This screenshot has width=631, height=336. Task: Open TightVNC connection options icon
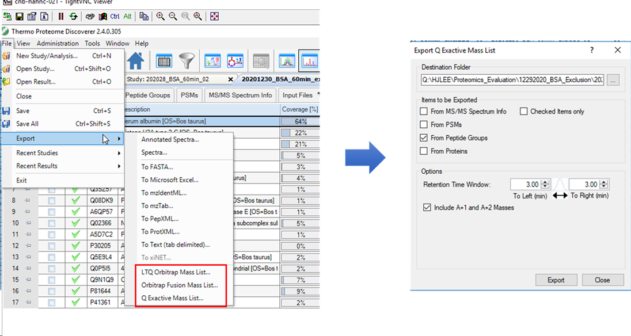(x=32, y=17)
